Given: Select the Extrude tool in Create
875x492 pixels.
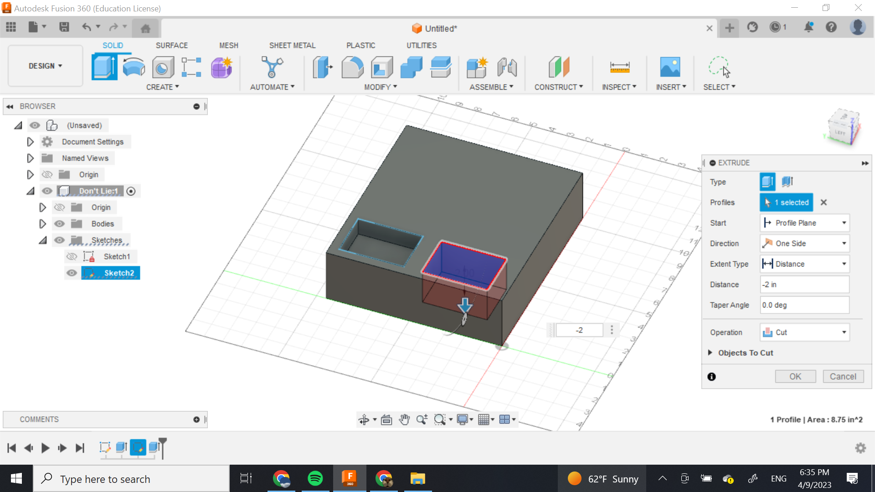Looking at the screenshot, I should coord(104,67).
